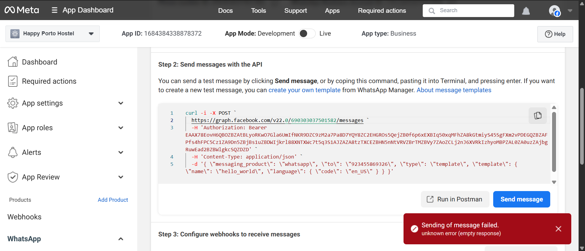Viewport: 585px width, 251px height.
Task: Click the App roles badge icon
Action: coord(13,128)
